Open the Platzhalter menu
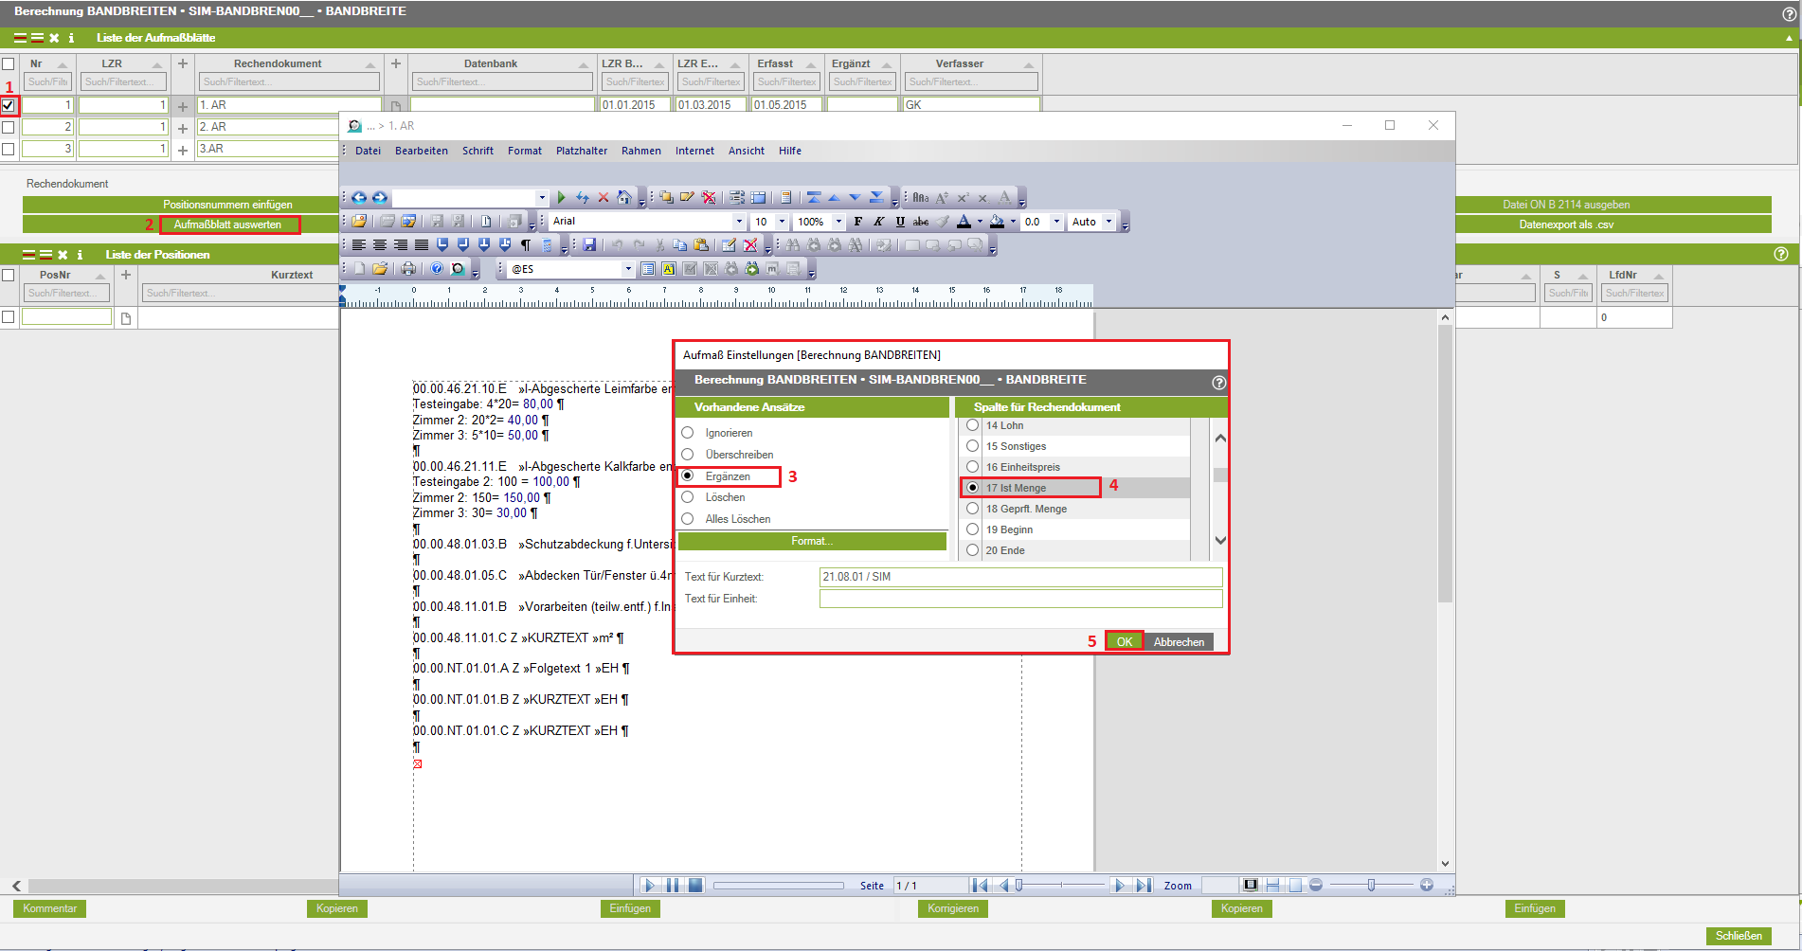 582,151
